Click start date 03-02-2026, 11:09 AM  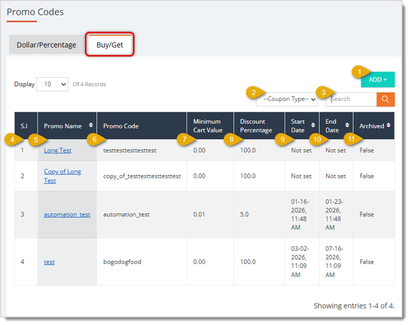click(300, 261)
